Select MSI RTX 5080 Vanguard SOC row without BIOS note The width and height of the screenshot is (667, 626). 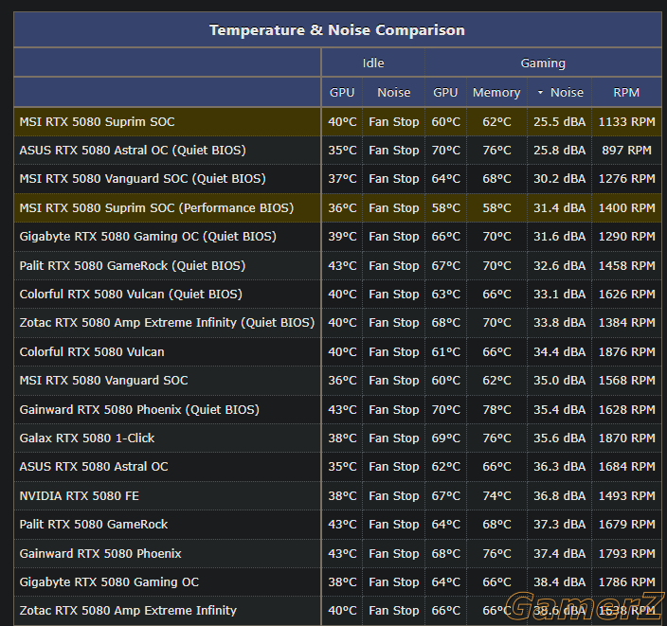click(104, 381)
